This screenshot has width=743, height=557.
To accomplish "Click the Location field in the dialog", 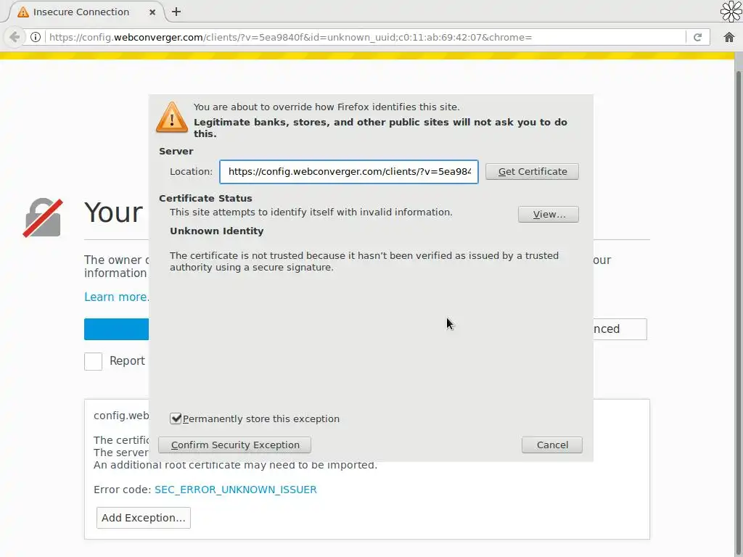I will (349, 171).
